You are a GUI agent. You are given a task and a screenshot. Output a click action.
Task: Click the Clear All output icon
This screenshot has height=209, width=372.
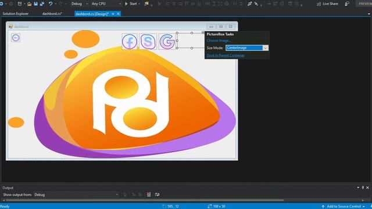point(149,194)
